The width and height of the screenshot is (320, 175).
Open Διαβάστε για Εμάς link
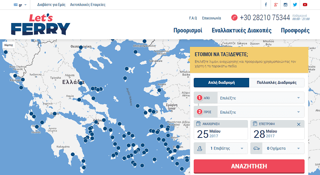51,5
